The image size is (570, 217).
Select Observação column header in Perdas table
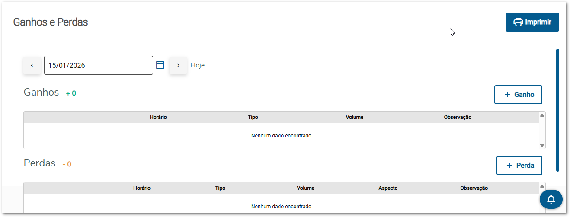coord(474,188)
